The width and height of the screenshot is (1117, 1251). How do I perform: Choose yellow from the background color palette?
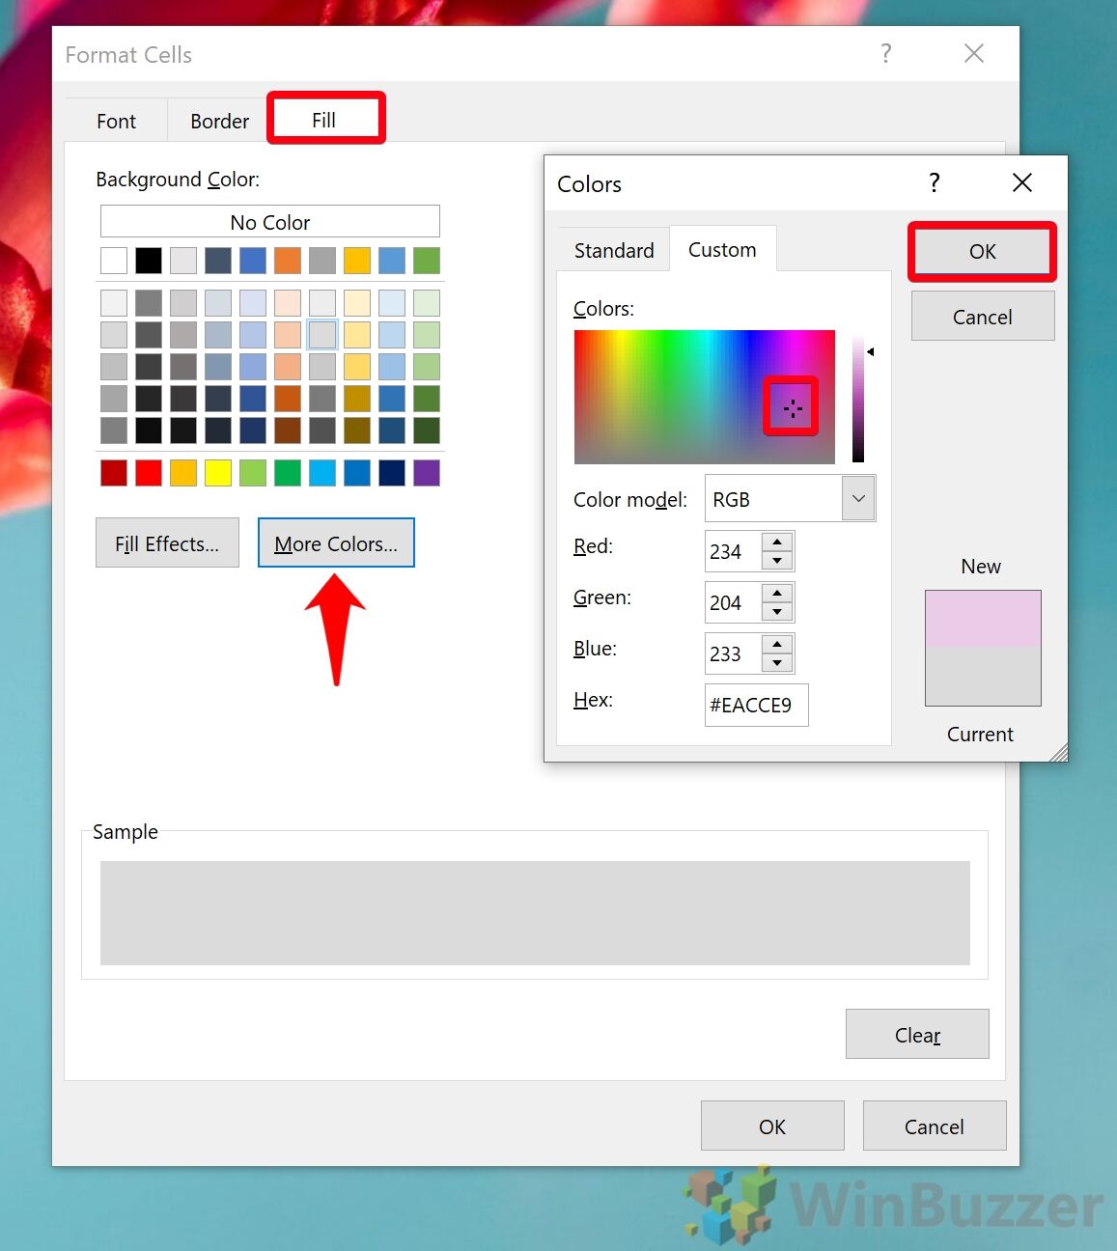217,473
